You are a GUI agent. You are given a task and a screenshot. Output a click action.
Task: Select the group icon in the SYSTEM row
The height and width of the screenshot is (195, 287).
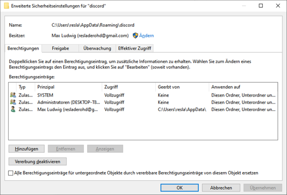click(x=13, y=95)
